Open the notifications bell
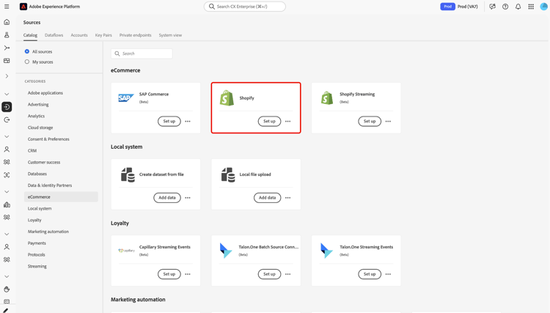The image size is (550, 313). 518,7
